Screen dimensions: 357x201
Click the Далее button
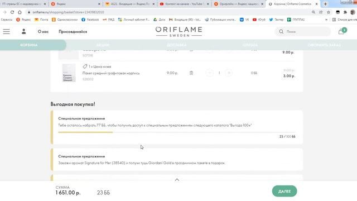click(x=284, y=191)
